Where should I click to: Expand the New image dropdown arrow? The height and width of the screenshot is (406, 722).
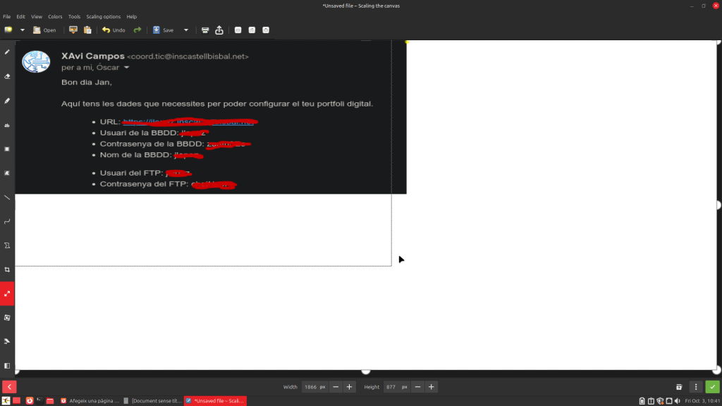click(x=23, y=30)
